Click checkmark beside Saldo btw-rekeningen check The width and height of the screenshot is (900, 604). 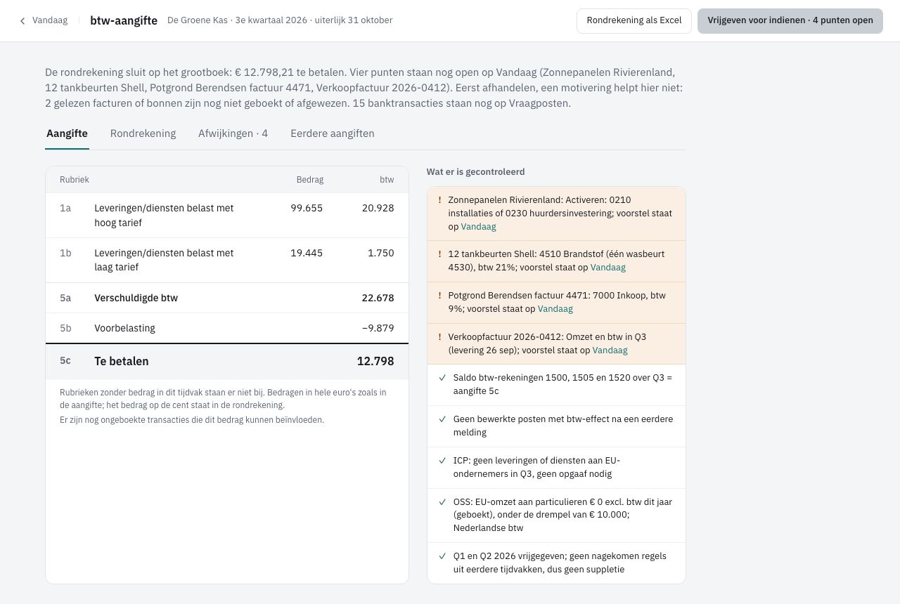pos(442,378)
